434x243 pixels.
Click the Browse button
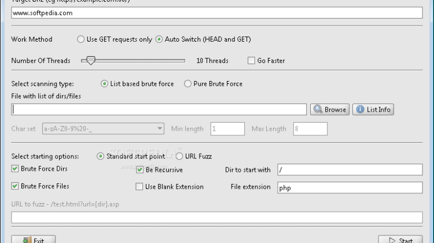pos(330,109)
